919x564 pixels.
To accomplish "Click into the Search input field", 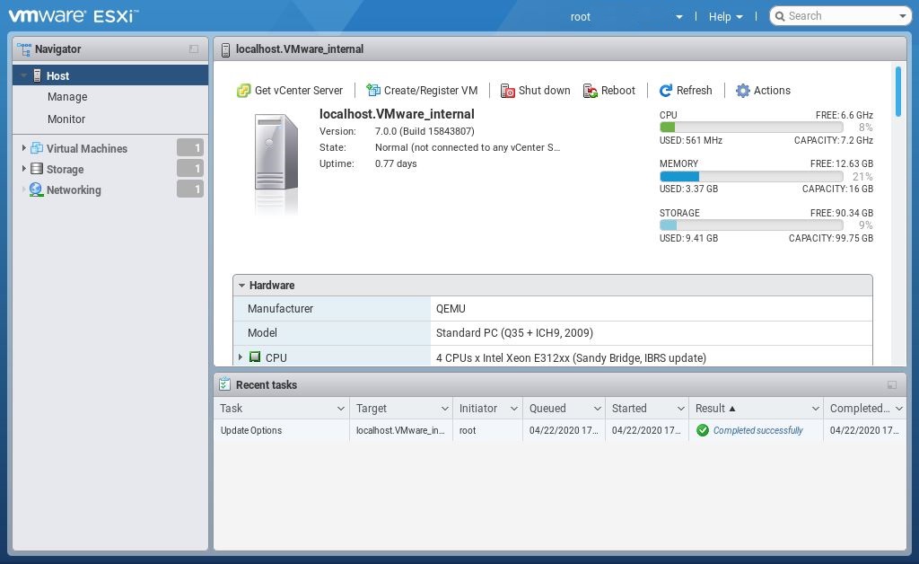I will click(x=841, y=16).
